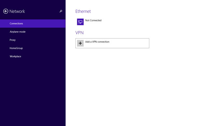This screenshot has width=224, height=126.
Task: Open the Connections section
Action: (x=16, y=23)
